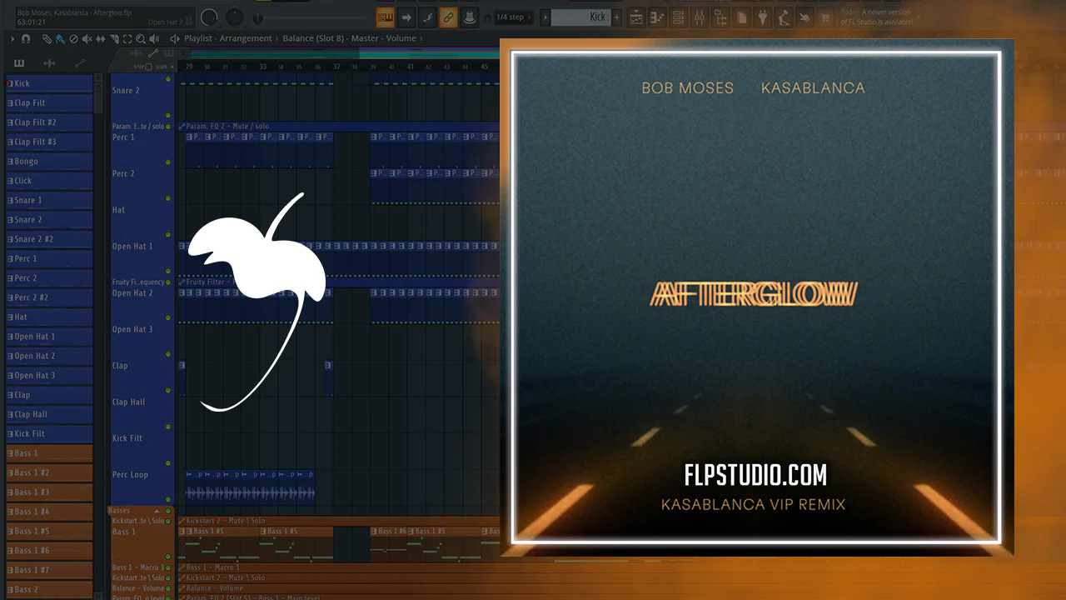Toggle mute on Basses group track
This screenshot has width=1066, height=600.
pos(168,511)
